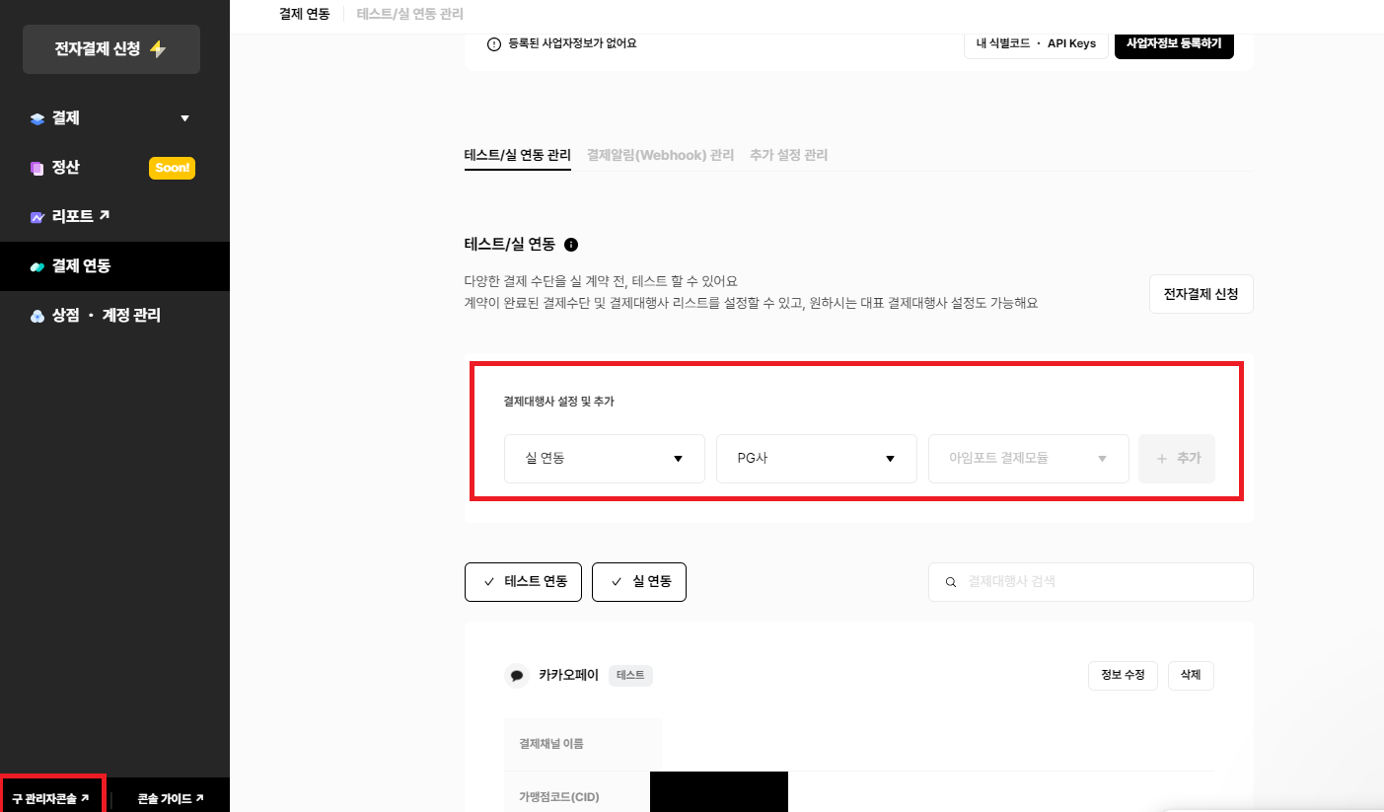Click the 리포트 chart icon
The height and width of the screenshot is (812, 1384).
click(37, 217)
